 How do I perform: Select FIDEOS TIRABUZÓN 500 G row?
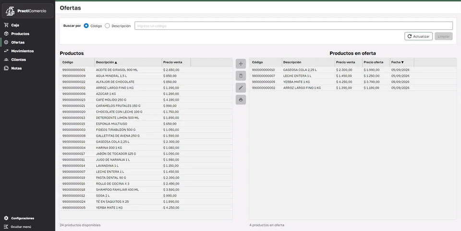[x=146, y=130]
